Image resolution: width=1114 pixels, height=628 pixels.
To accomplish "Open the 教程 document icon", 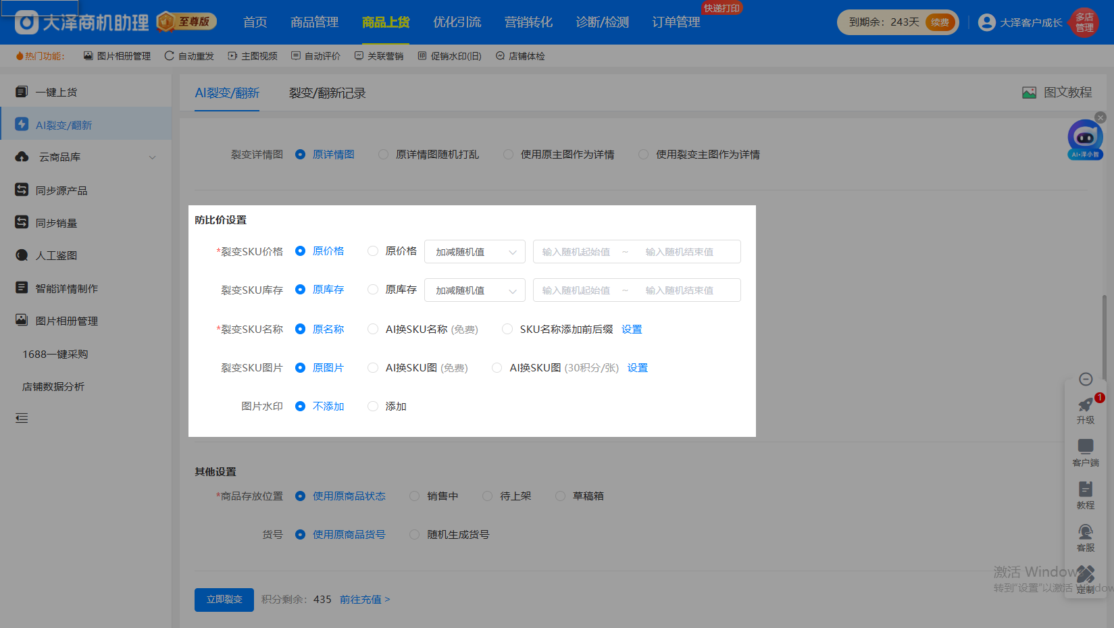I will click(1085, 490).
